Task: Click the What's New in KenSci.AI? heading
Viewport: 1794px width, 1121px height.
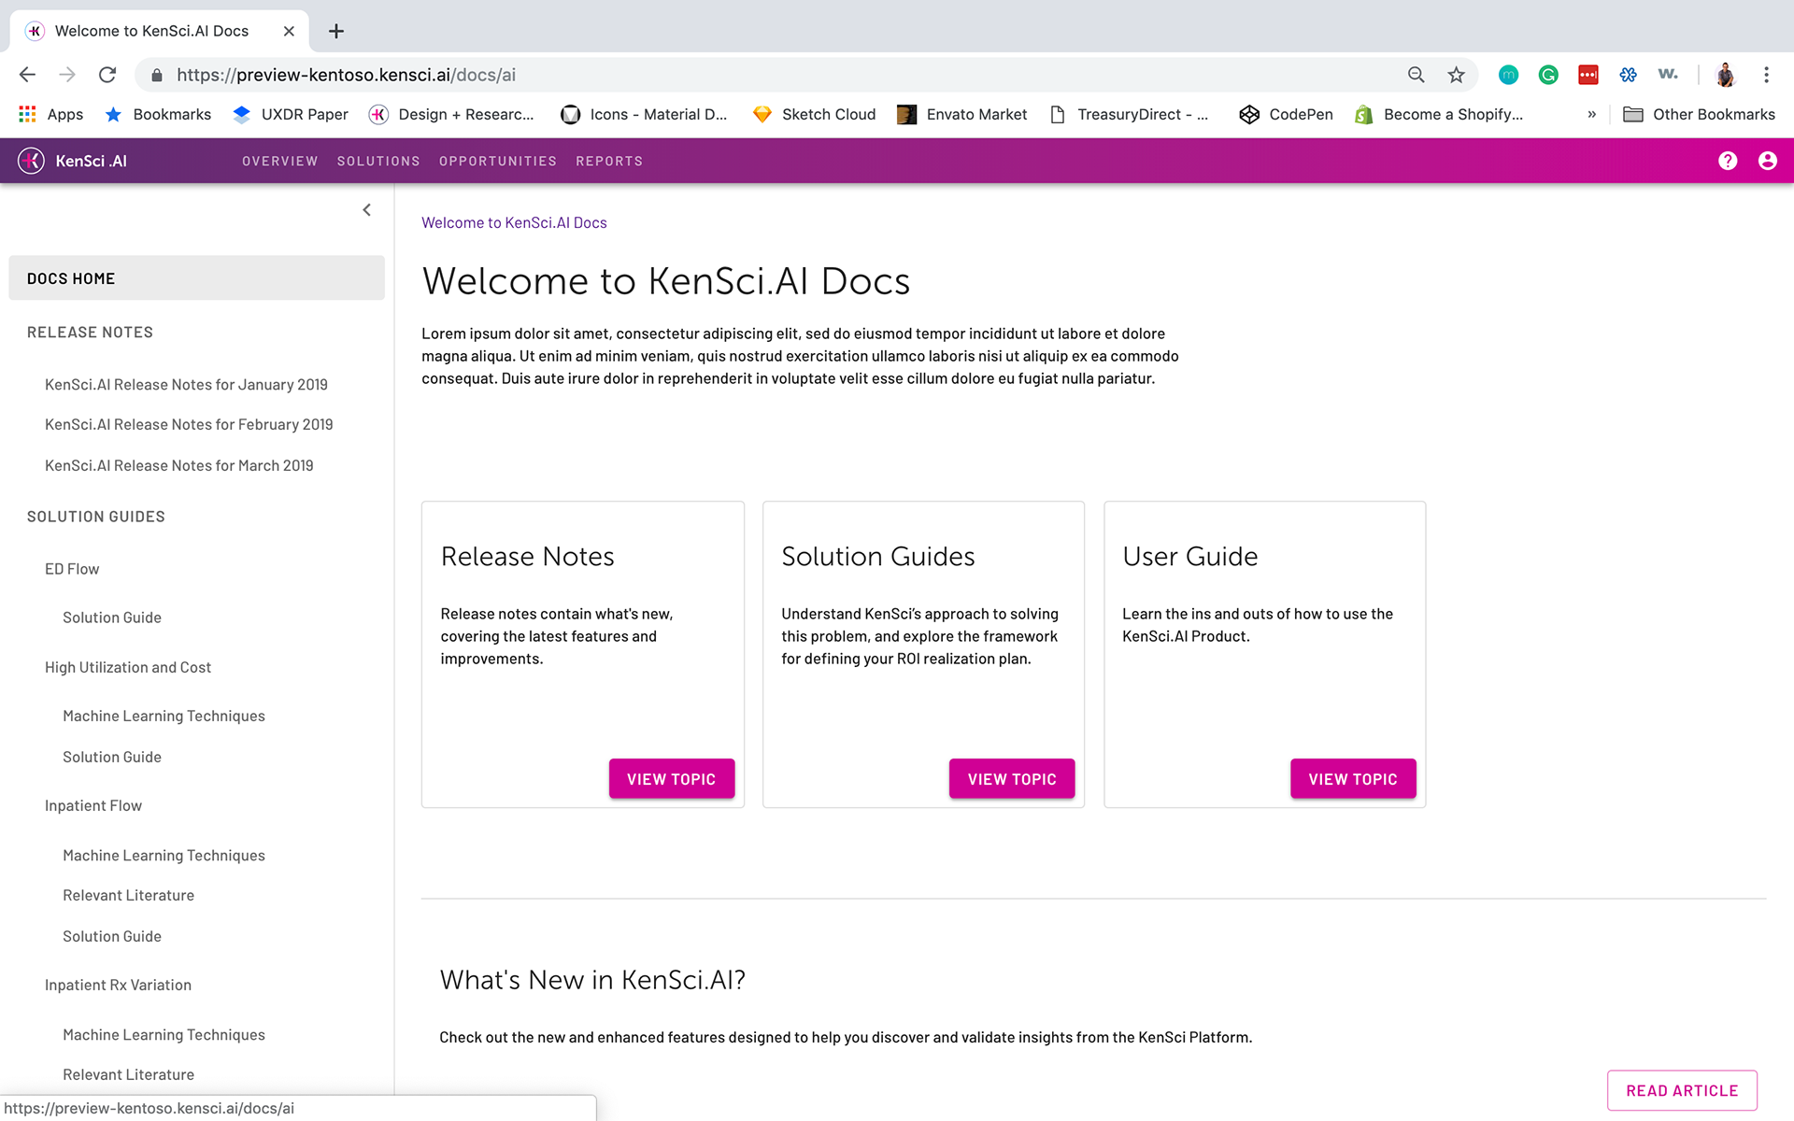Action: click(x=592, y=979)
